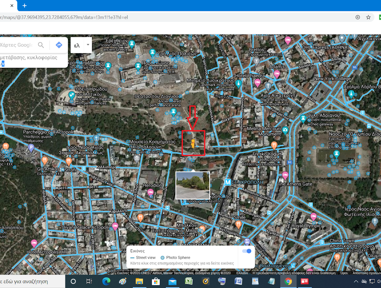Select the ελ language input button
This screenshot has height=288, width=381.
77,45
